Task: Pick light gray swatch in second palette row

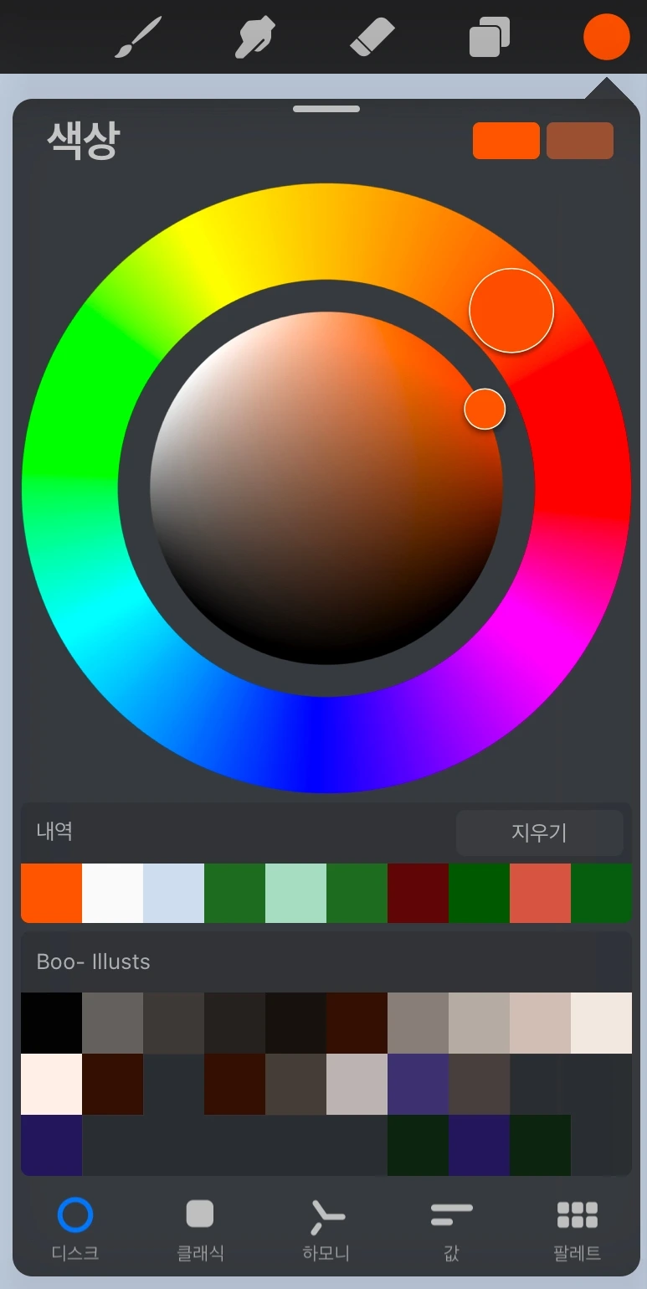Action: click(x=357, y=1084)
